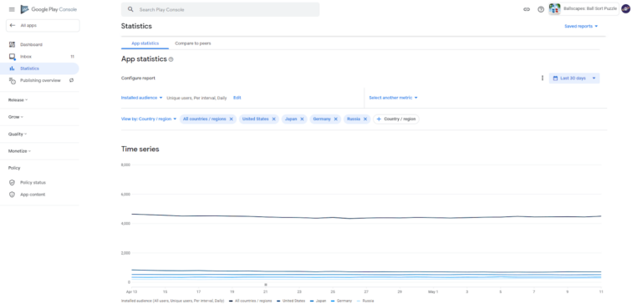
Task: Remove the Germany chip
Action: (x=336, y=119)
